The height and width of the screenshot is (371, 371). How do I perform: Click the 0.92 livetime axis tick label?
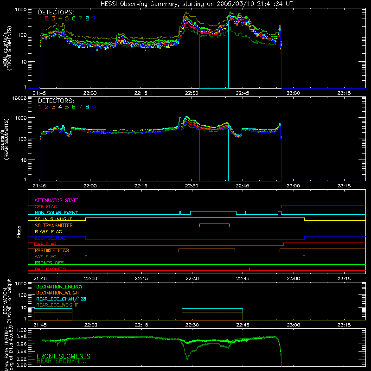(x=21, y=359)
